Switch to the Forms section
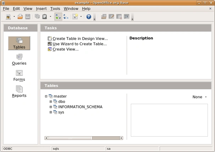Screen dimensions: 215x152 [19, 76]
